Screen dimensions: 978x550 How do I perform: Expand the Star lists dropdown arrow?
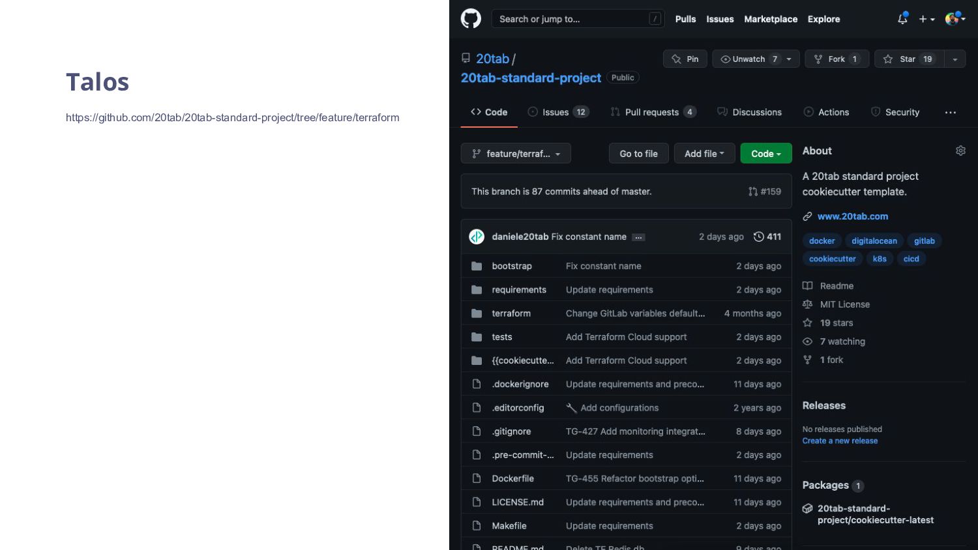point(955,59)
